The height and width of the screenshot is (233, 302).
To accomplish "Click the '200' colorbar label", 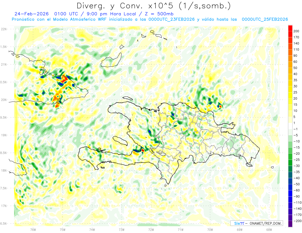I will [296, 31].
